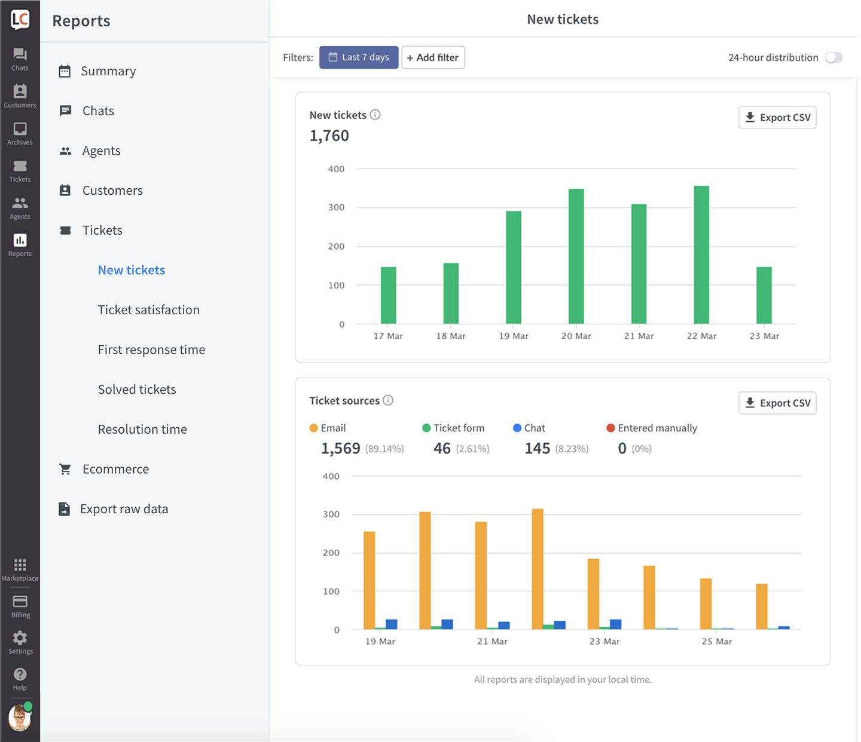Export New tickets chart as CSV
861x742 pixels.
(777, 117)
